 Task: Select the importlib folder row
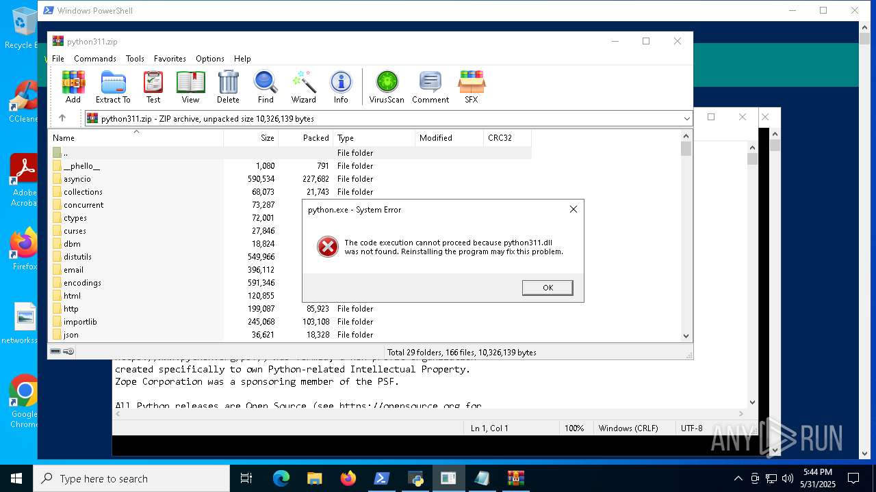(290, 322)
